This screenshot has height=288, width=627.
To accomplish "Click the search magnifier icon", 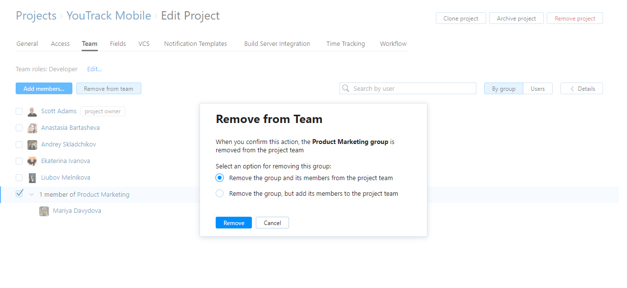I will [346, 88].
